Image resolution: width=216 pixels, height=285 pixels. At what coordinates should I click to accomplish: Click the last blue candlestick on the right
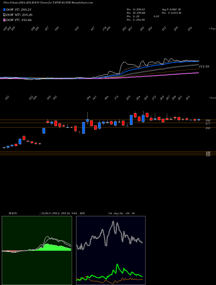point(199,120)
